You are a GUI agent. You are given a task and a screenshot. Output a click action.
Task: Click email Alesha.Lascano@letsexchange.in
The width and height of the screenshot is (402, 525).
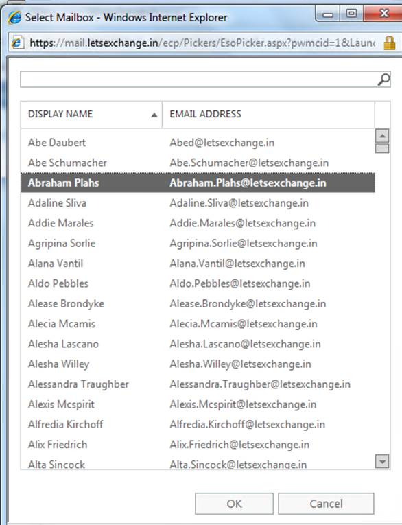pos(245,344)
